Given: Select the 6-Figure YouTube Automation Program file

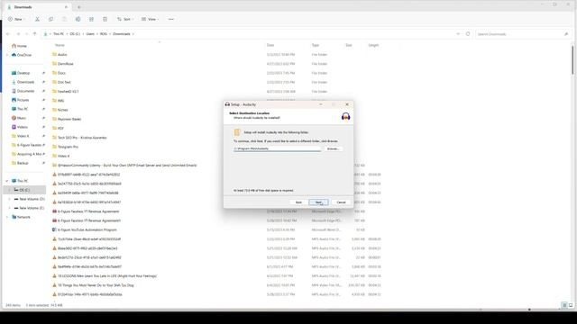Looking at the screenshot, I should point(87,230).
